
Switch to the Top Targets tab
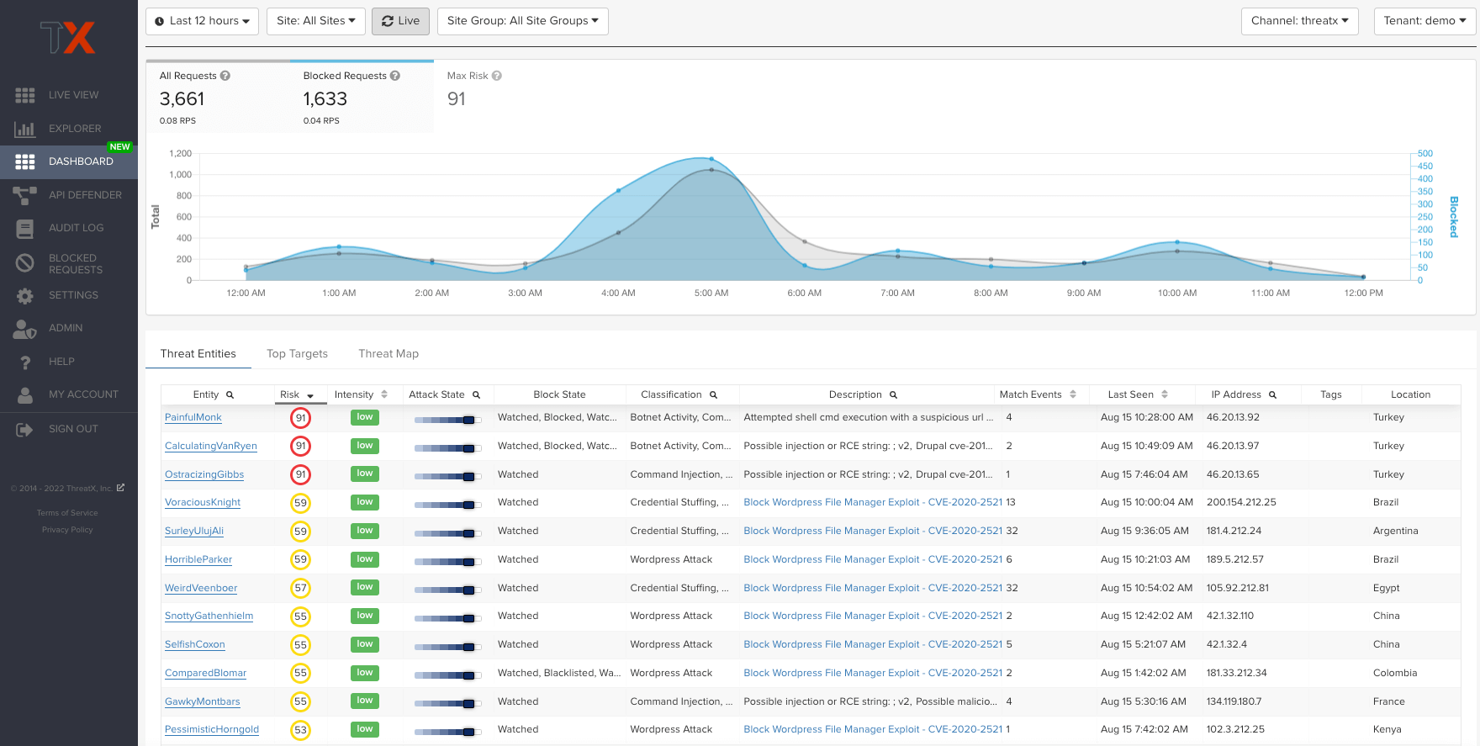pyautogui.click(x=297, y=354)
